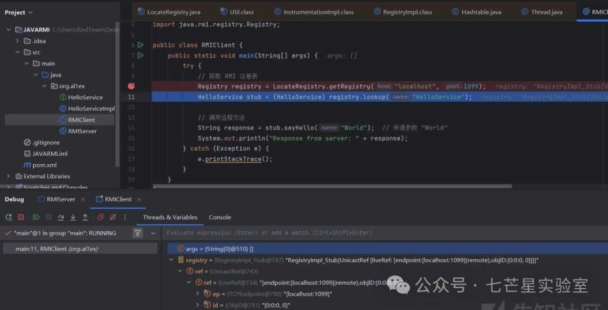The height and width of the screenshot is (310, 608).
Task: Close the RMIServer debug tab
Action: [83, 199]
